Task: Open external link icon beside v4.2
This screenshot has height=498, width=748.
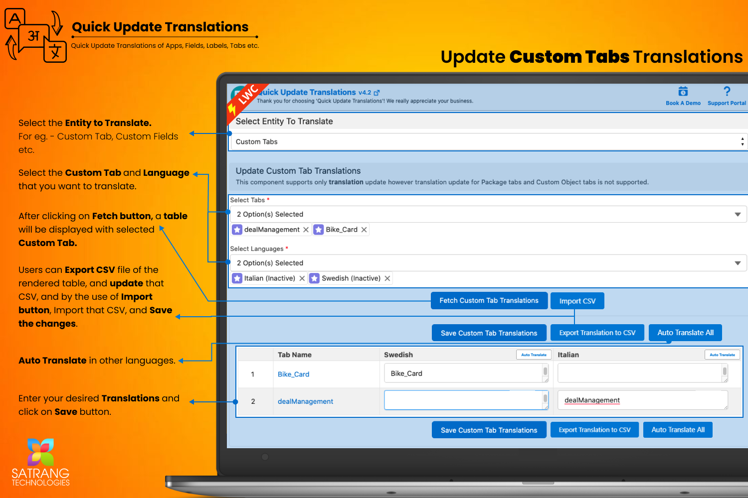Action: pyautogui.click(x=377, y=93)
